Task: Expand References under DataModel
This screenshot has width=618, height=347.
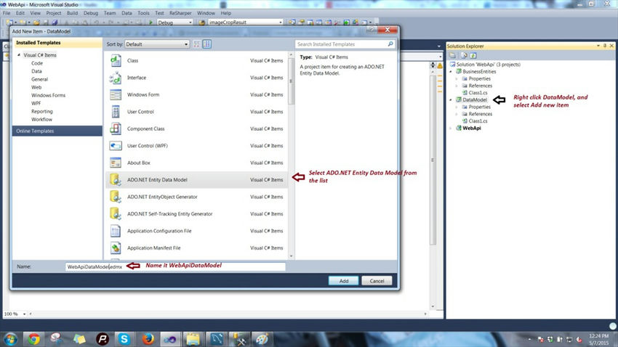Action: (457, 114)
